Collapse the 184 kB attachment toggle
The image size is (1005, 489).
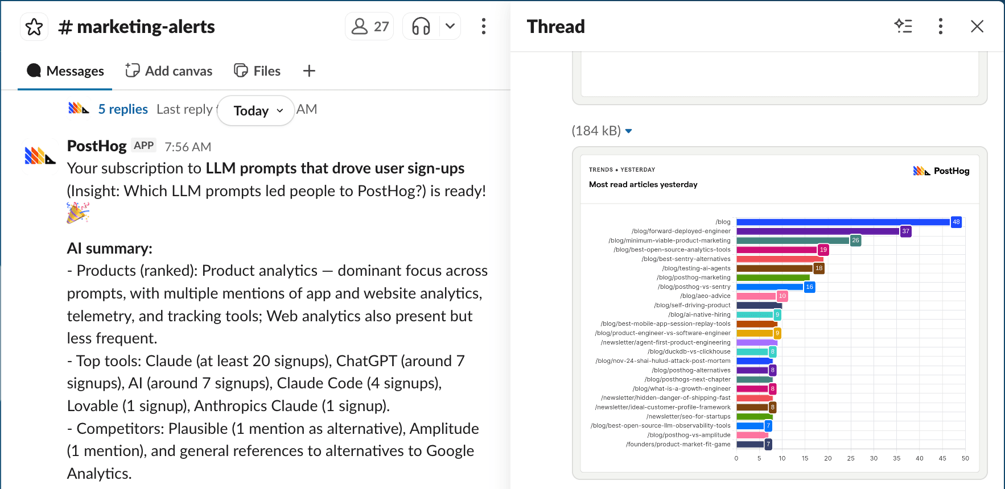coord(629,131)
